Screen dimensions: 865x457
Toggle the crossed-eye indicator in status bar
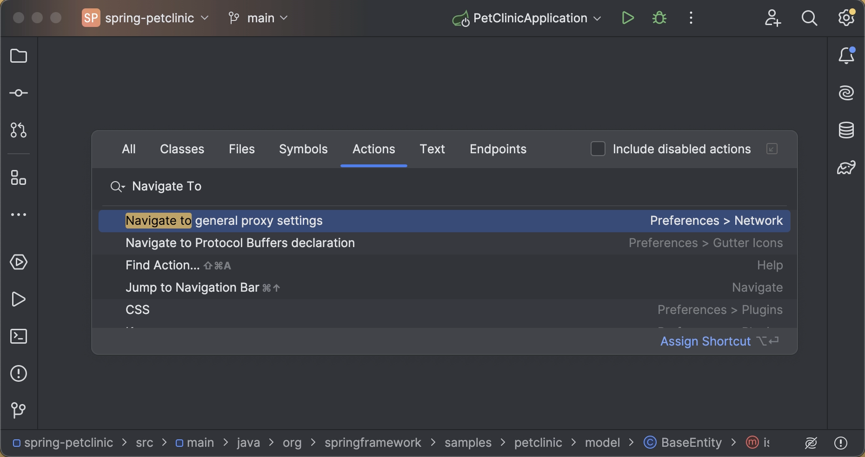(x=811, y=443)
